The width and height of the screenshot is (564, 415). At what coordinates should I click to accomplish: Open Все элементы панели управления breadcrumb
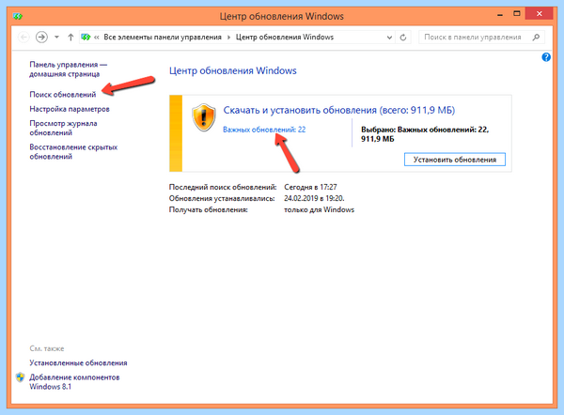(x=163, y=37)
